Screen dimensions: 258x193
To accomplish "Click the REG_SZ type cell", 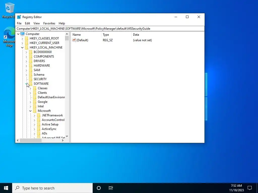I will click(x=108, y=40).
